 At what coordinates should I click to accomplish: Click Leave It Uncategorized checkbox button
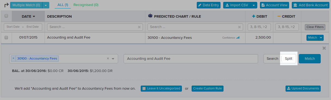pos(161,89)
